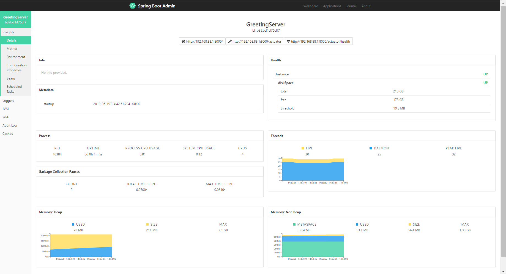
Task: Open Configuration Properties in the sidebar
Action: [15, 68]
